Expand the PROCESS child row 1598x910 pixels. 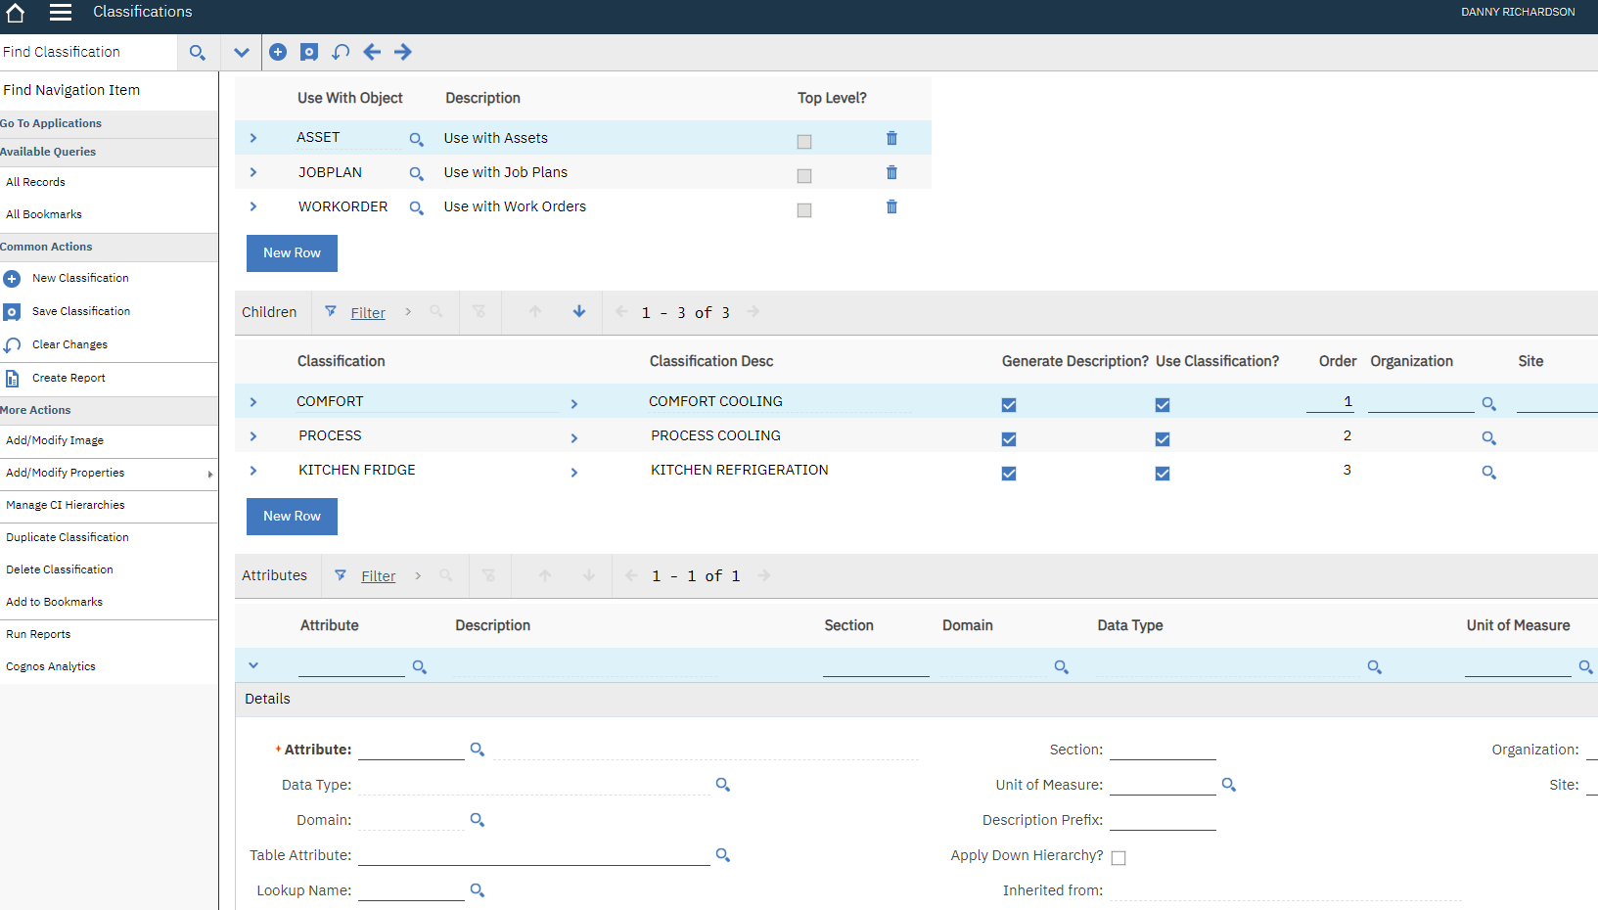[x=253, y=436]
